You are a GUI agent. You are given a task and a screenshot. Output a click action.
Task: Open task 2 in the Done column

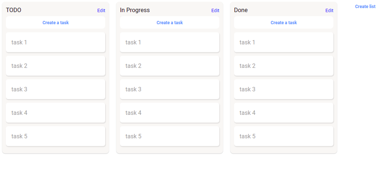pos(284,66)
